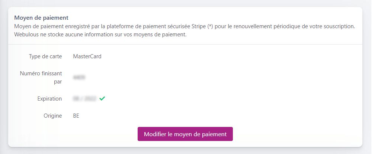
Task: Select the BE origin country value
Action: [x=76, y=116]
